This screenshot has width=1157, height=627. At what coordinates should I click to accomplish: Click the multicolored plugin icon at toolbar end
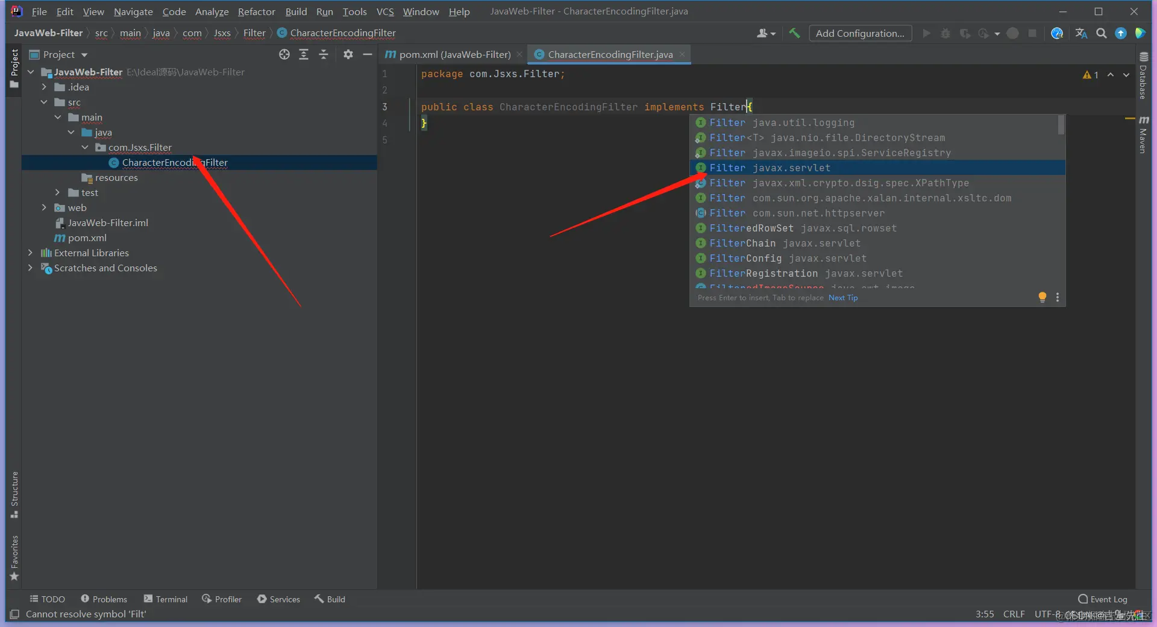point(1140,33)
